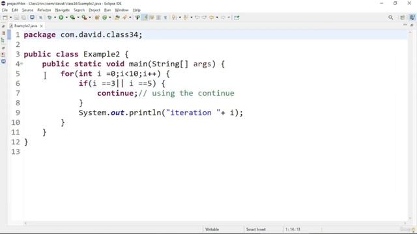Click the Open Task pencil icon
This screenshot has height=234, width=417.
124,18
